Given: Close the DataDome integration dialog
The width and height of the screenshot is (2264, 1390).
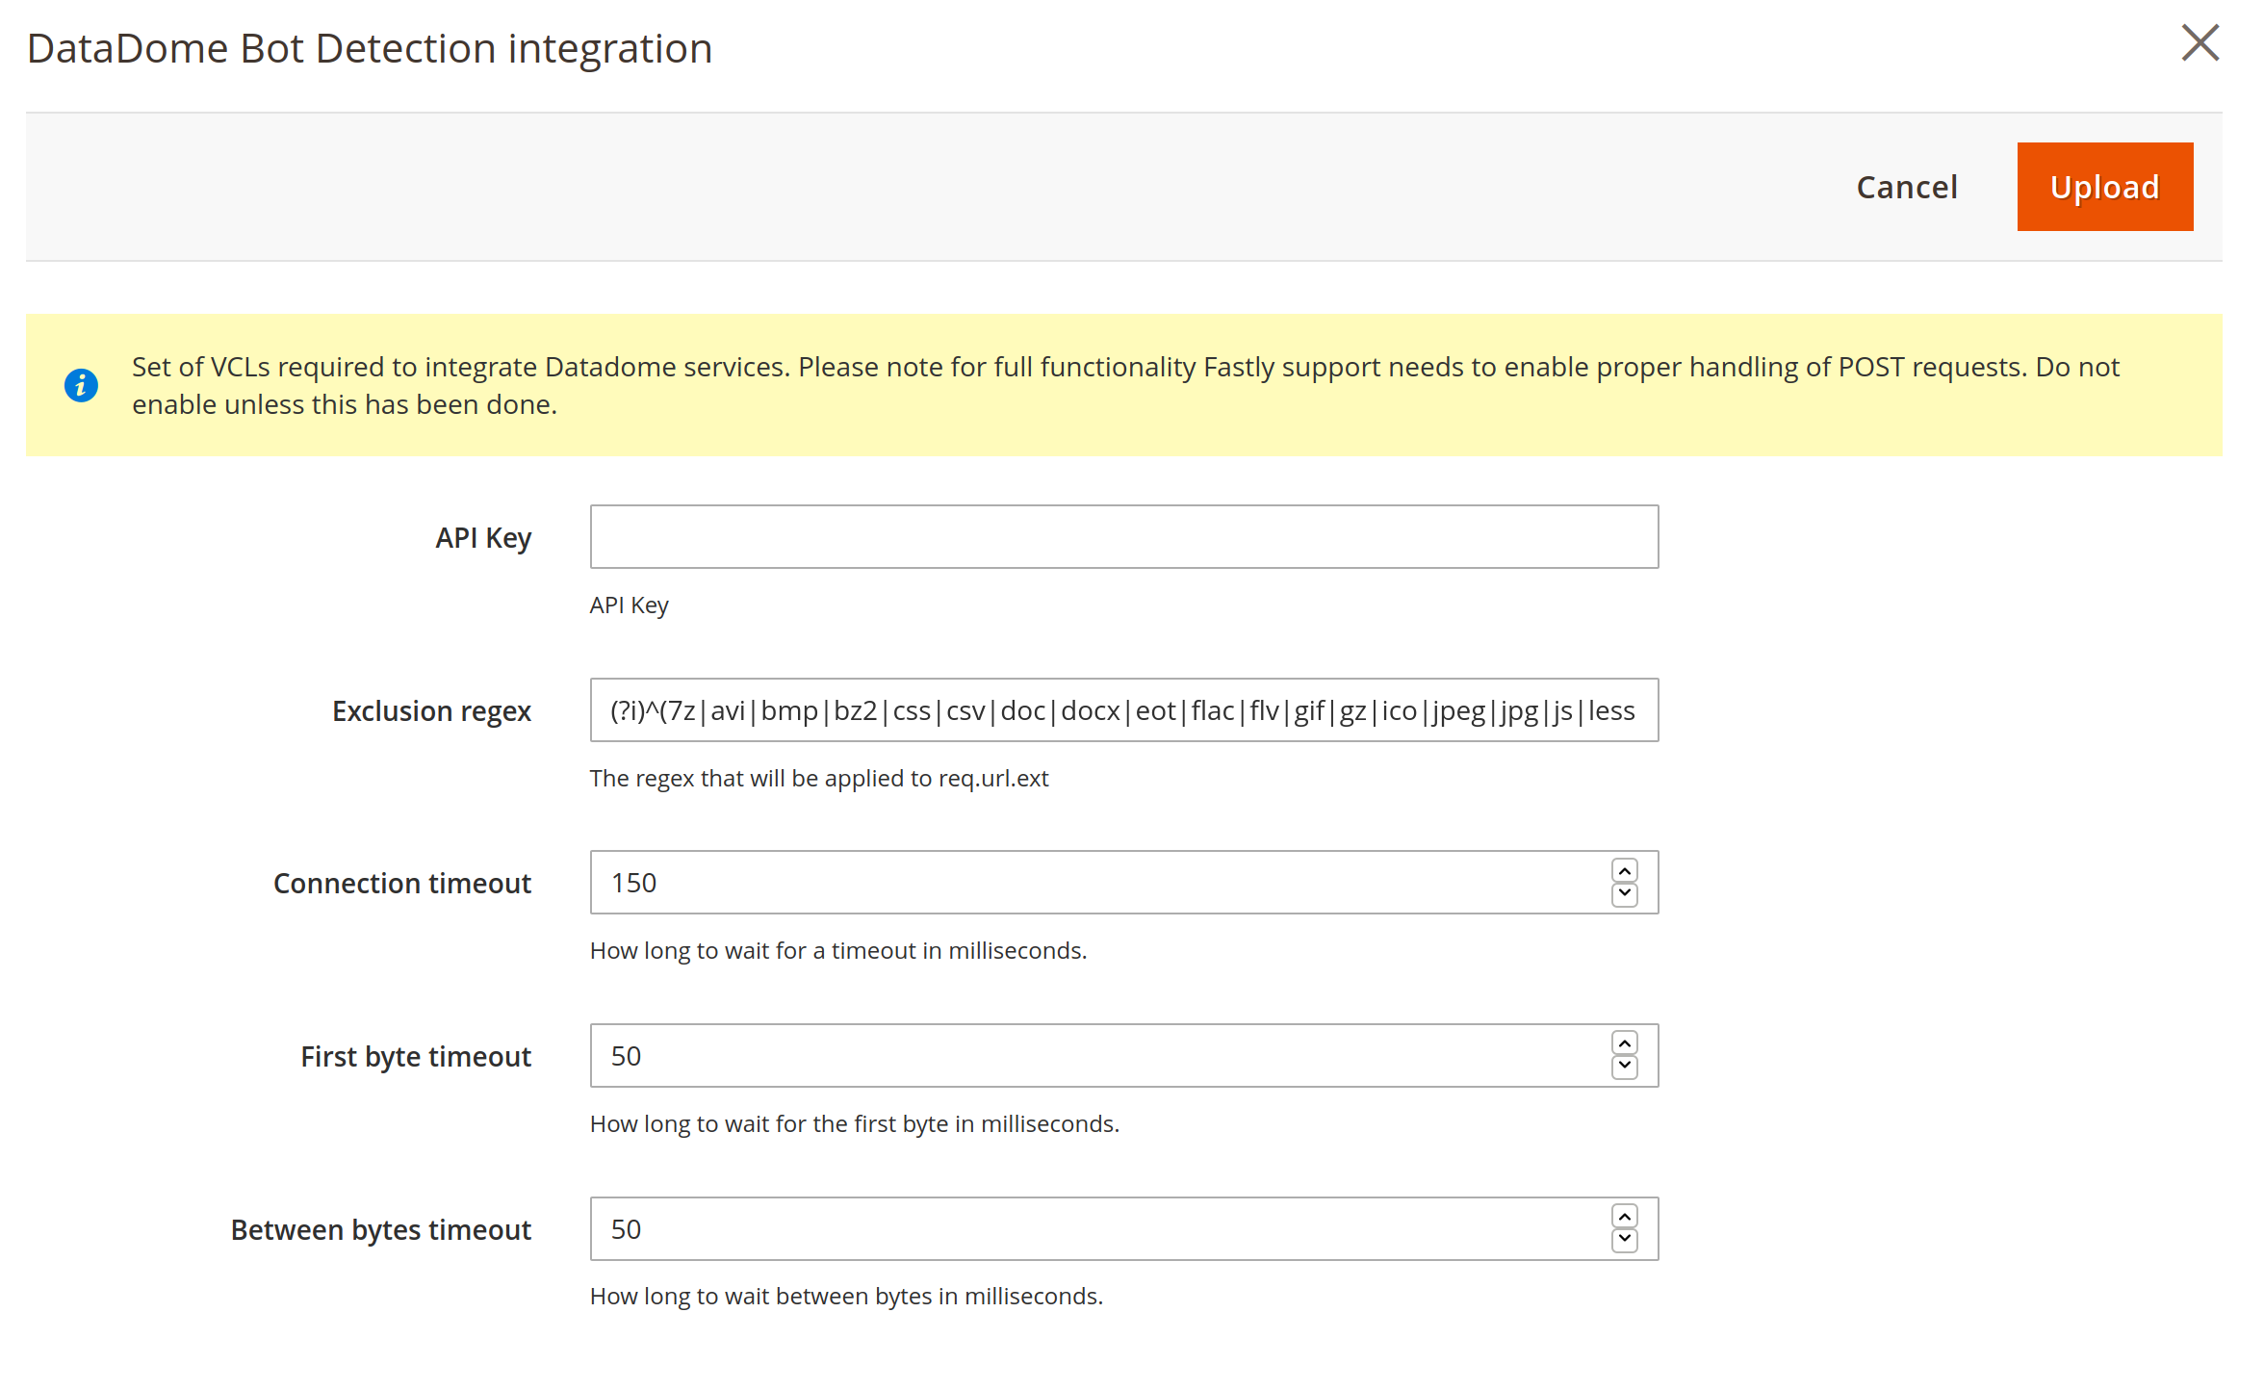Looking at the screenshot, I should pos(2200,43).
